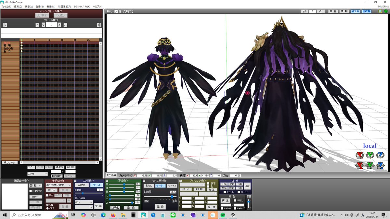The image size is (390, 219).
Task: Click the upper red X axis rotate icon
Action: 359,155
